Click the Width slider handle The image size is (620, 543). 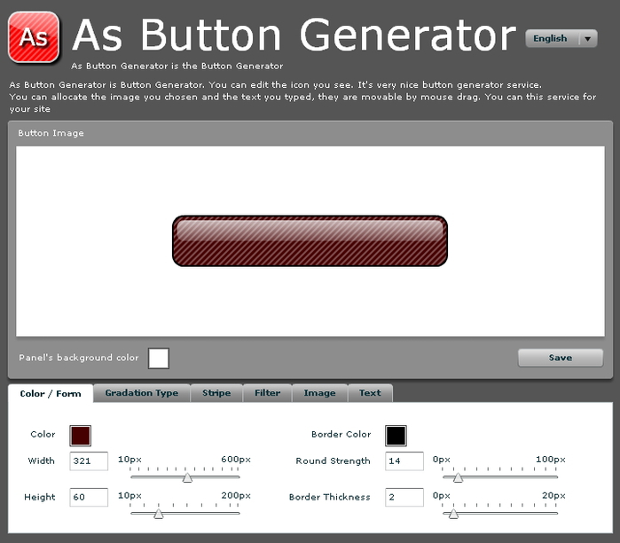pyautogui.click(x=187, y=477)
